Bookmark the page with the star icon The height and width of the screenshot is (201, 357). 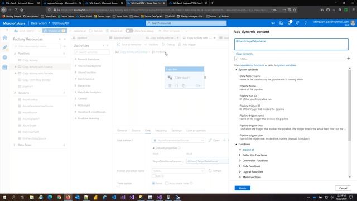click(x=295, y=10)
